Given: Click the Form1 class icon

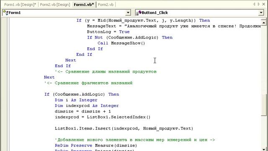Looking at the screenshot, I should tap(5, 13).
